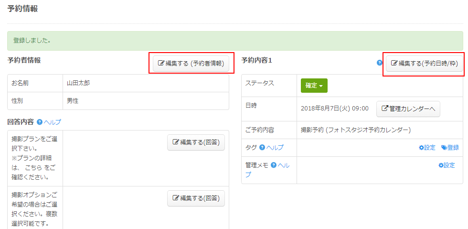Open gear 設定 in the 管理メモ row
The image size is (468, 229).
pyautogui.click(x=447, y=165)
